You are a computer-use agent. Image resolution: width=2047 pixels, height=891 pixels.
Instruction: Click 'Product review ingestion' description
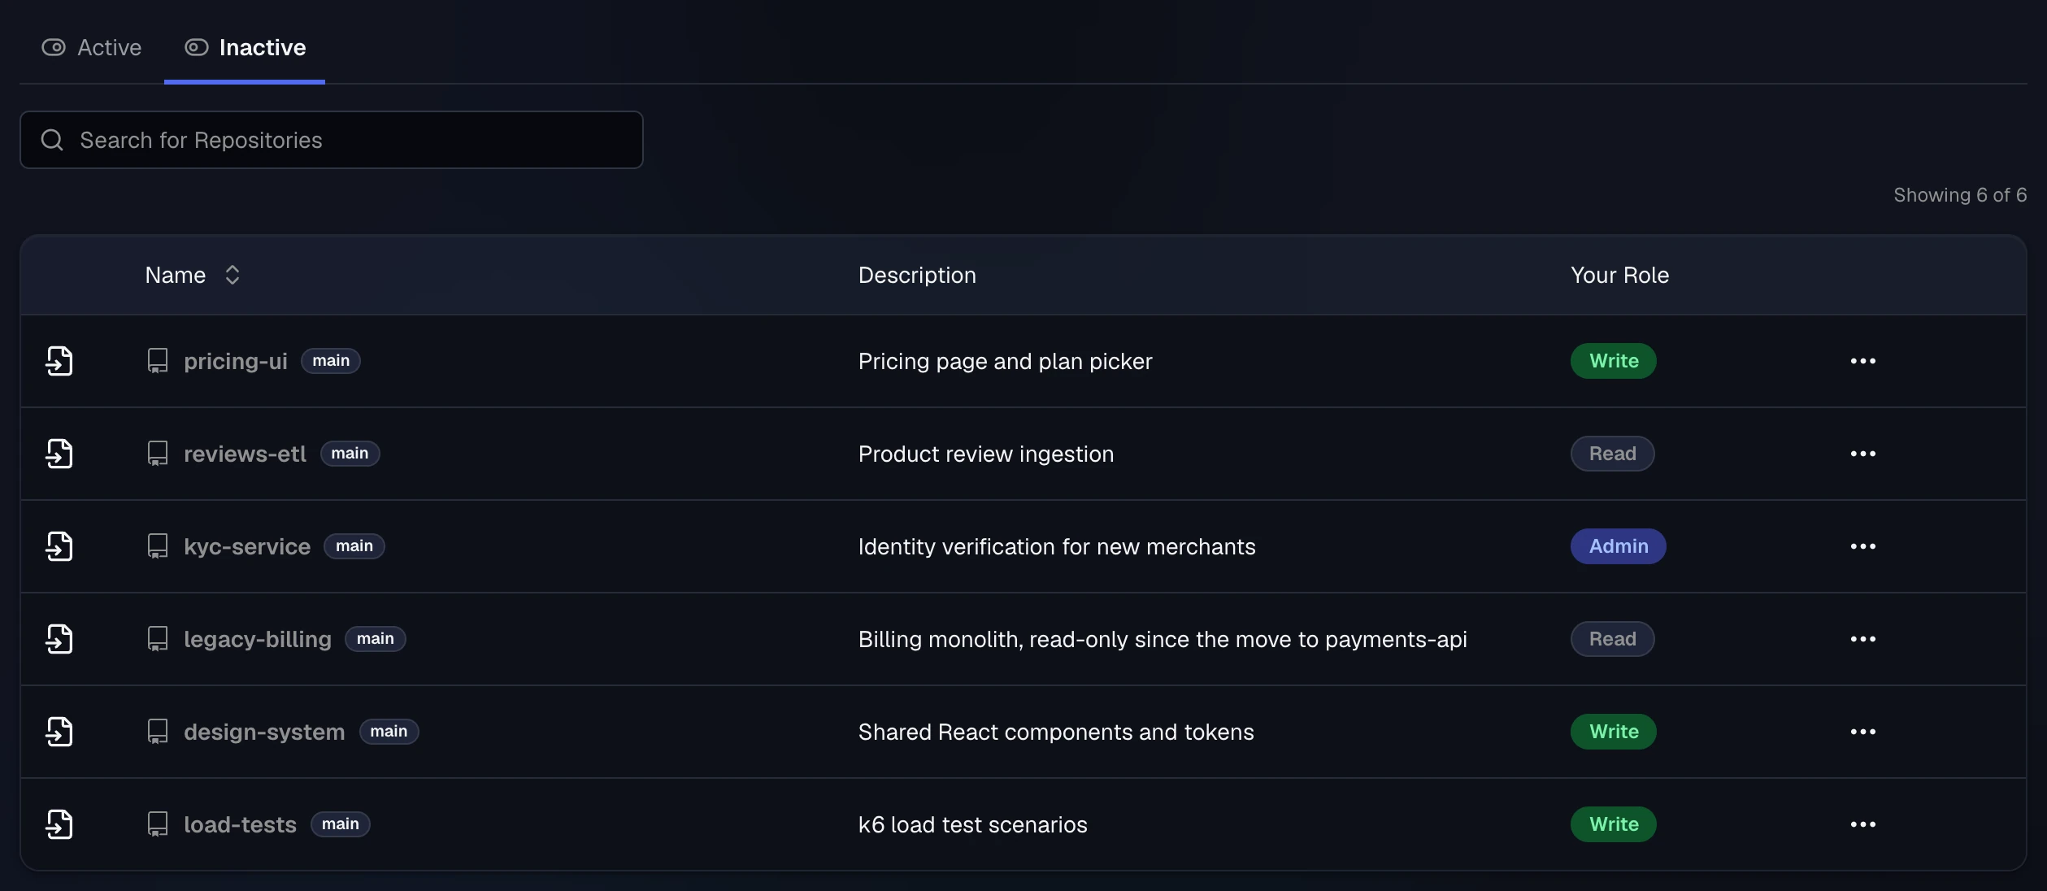point(986,454)
